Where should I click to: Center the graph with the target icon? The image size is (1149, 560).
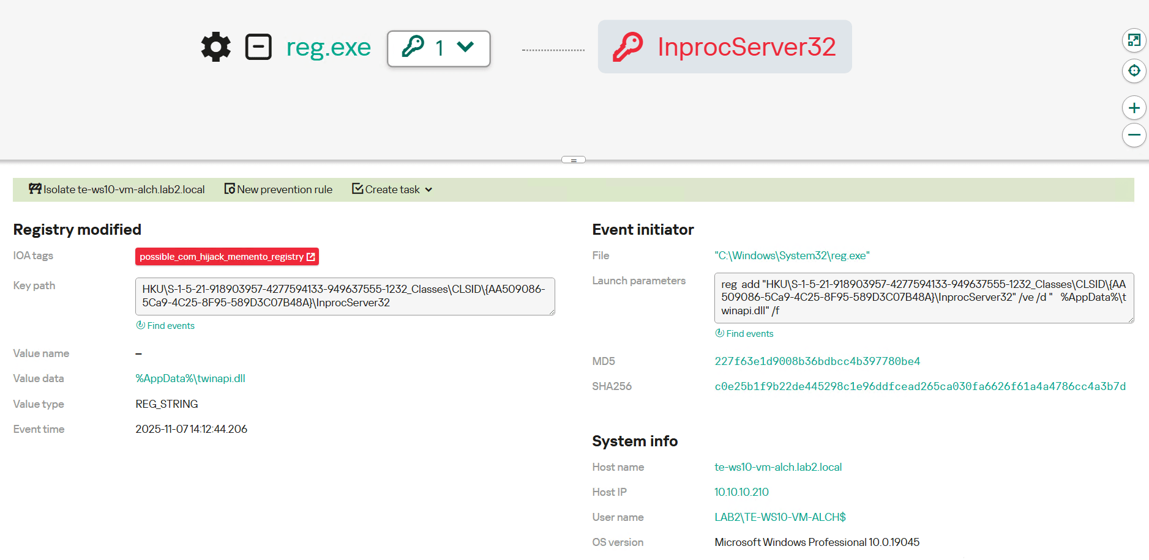coord(1134,71)
